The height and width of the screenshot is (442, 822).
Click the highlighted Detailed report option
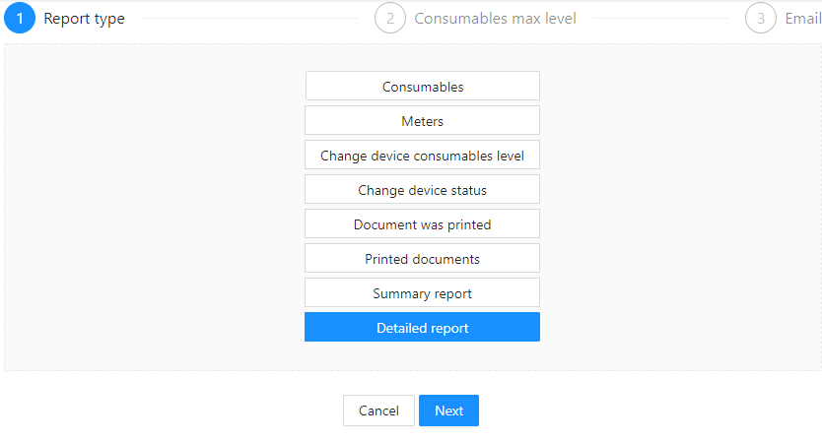click(423, 327)
